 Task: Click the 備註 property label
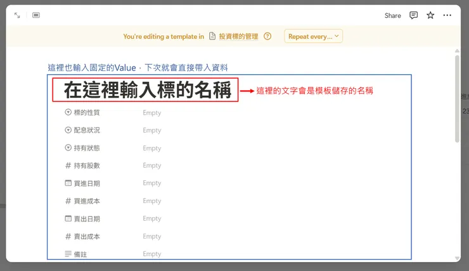click(80, 254)
